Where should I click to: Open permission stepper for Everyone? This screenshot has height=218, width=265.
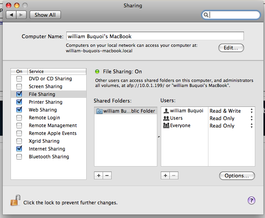pos(252,126)
